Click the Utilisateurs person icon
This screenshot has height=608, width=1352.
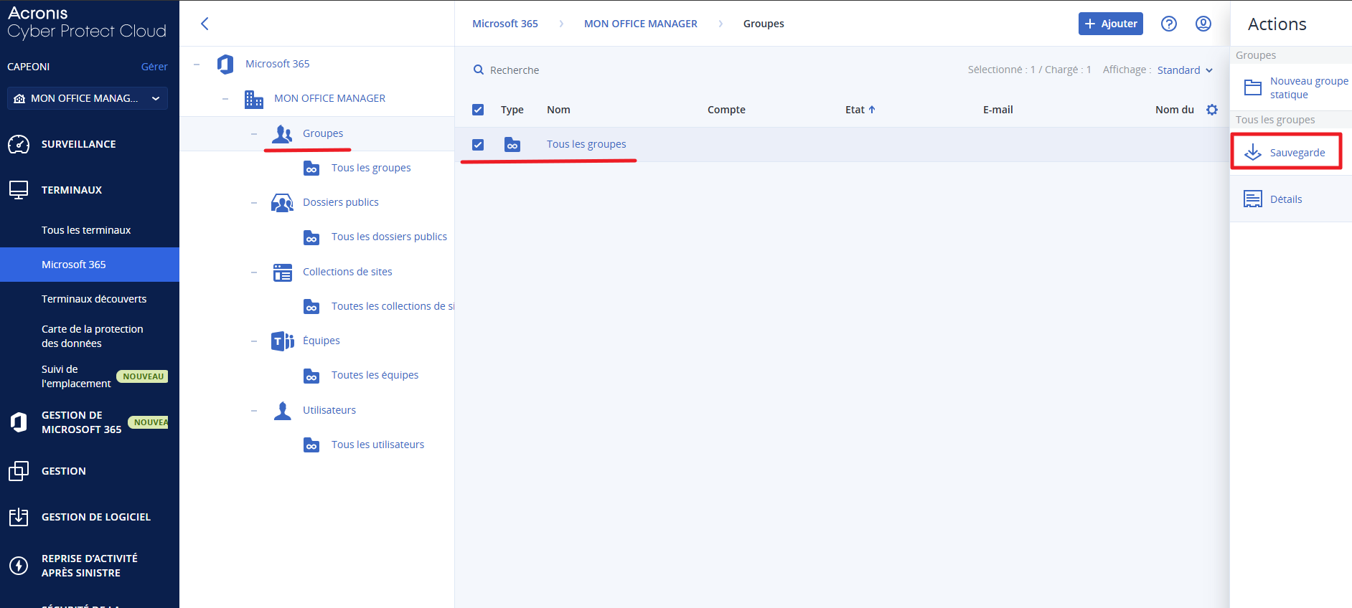coord(283,411)
